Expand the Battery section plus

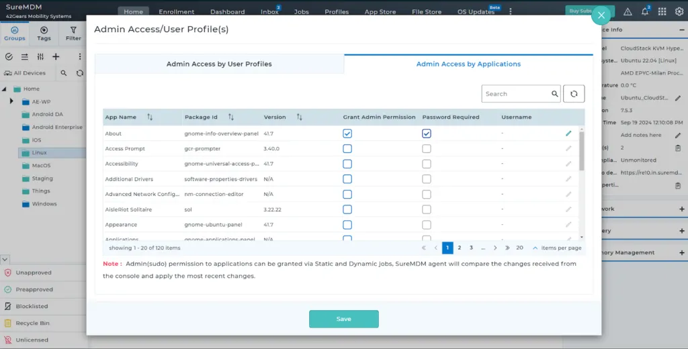(682, 231)
